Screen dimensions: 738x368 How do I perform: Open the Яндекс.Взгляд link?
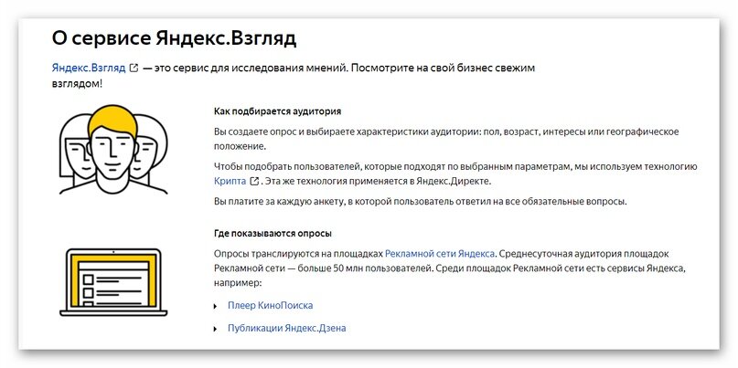click(89, 68)
